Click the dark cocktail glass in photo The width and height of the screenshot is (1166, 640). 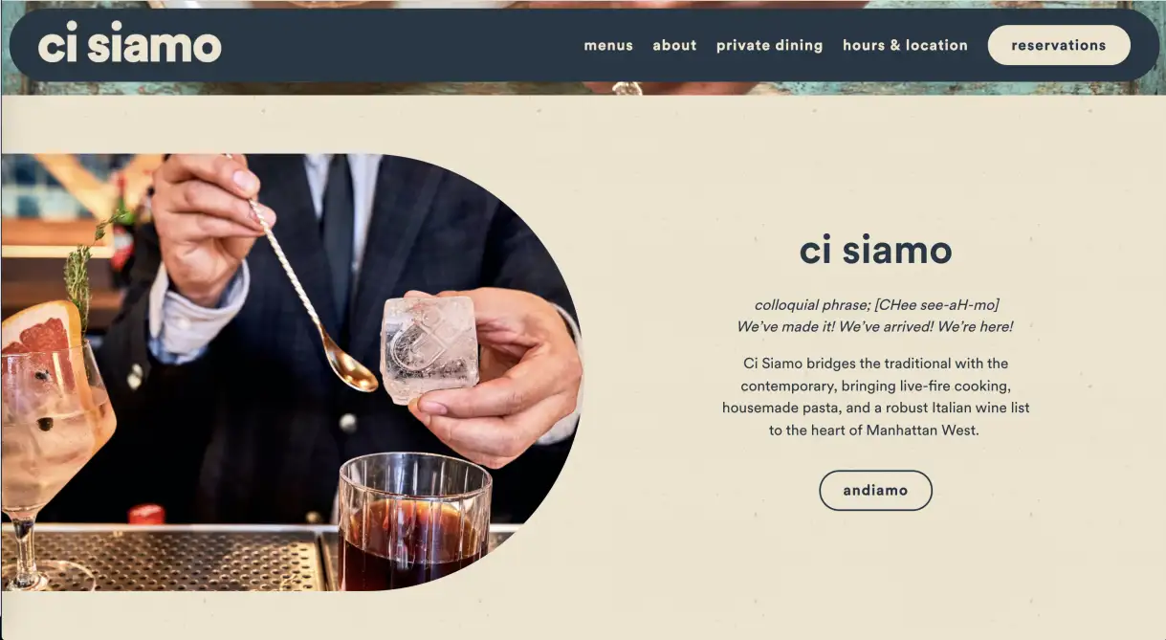(415, 523)
